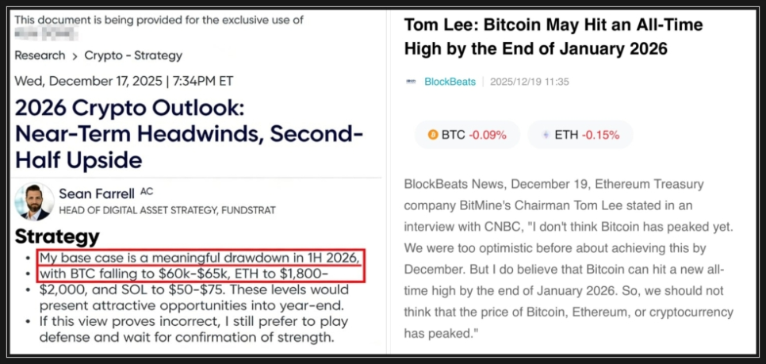
Task: Click the orange Bitcoin icon in BTC chip
Action: coord(432,135)
